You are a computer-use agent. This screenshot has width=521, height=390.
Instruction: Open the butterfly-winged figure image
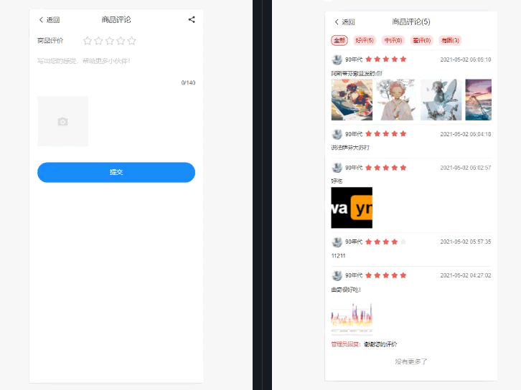coord(441,100)
